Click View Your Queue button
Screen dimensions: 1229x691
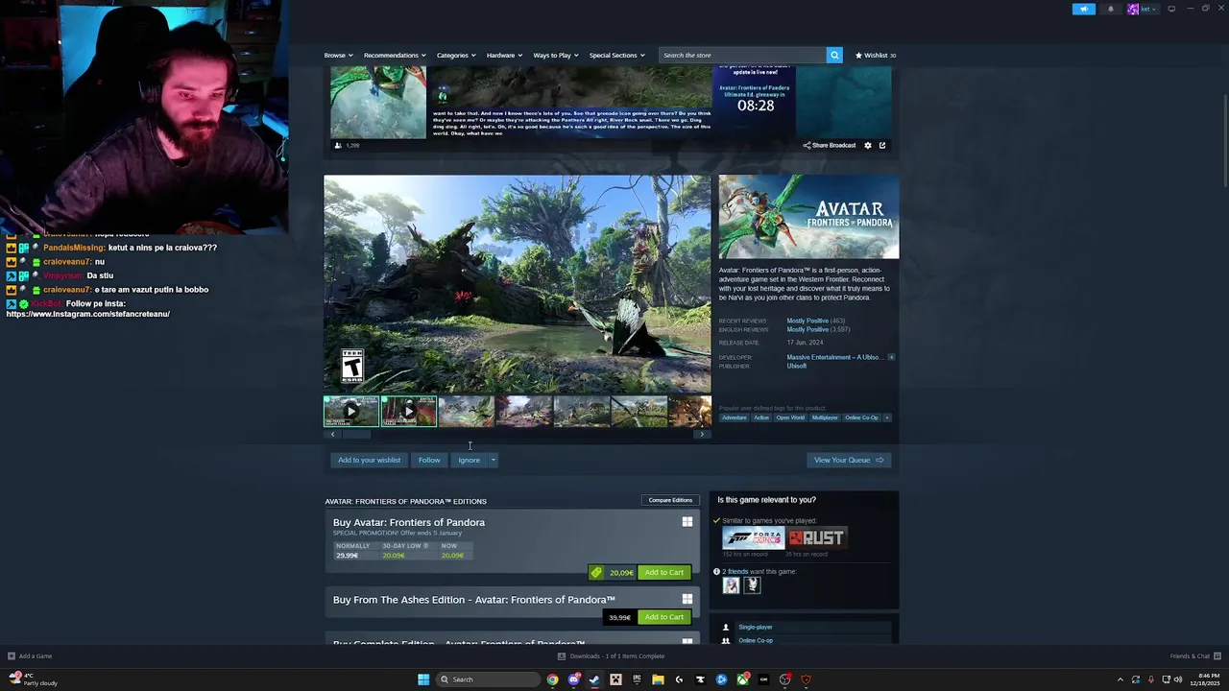(849, 460)
